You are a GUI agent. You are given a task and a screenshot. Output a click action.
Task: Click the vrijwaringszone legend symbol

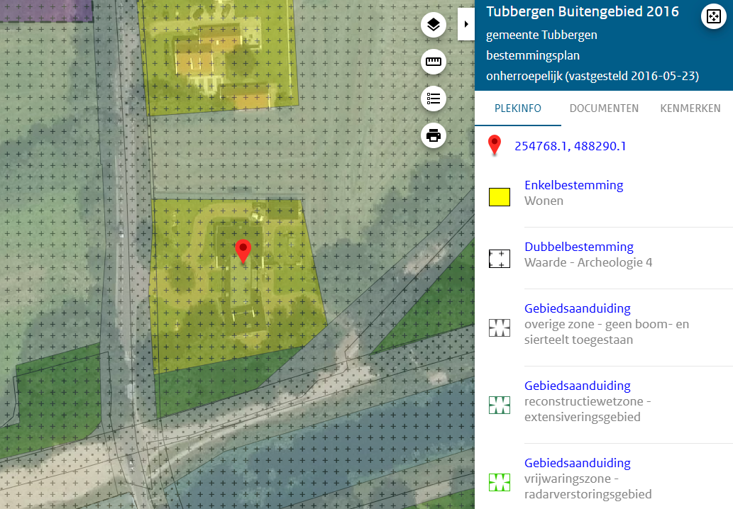pyautogui.click(x=500, y=482)
